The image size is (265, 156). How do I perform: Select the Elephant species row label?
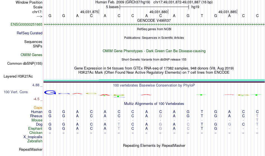point(35,129)
